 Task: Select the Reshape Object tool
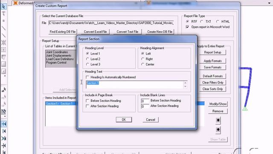[3, 13]
